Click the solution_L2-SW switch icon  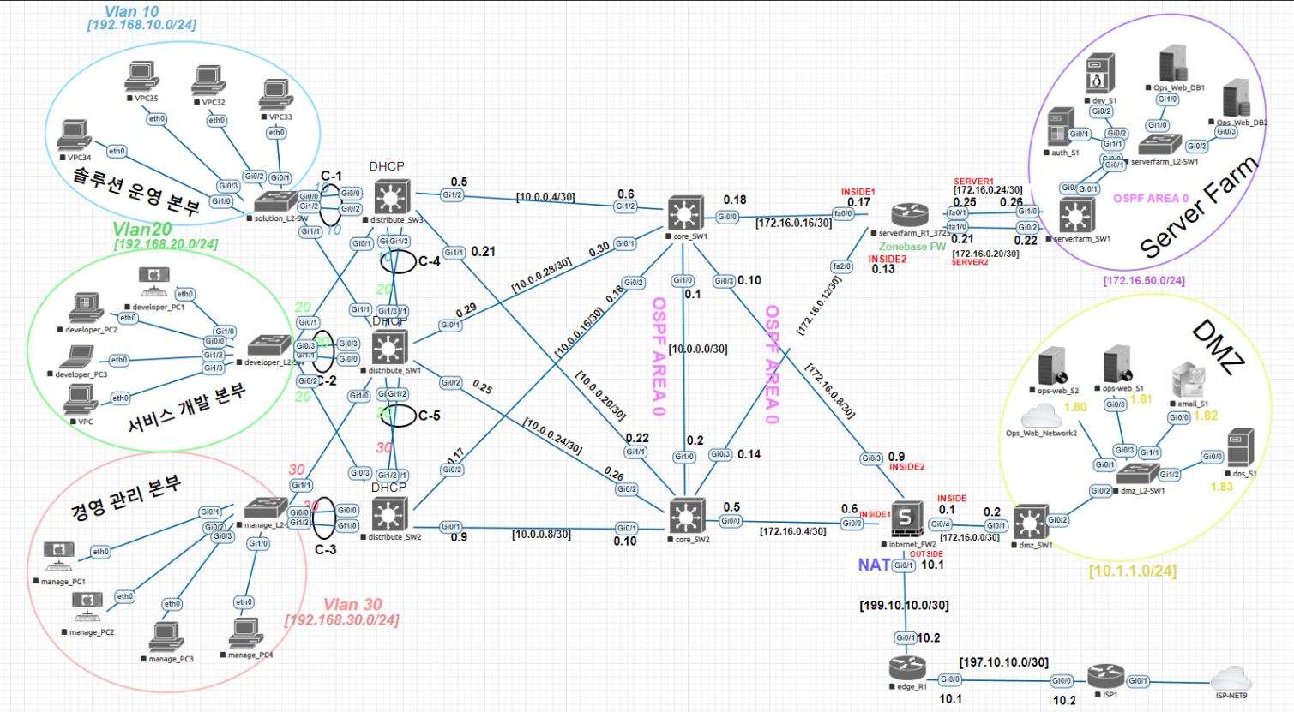pyautogui.click(x=274, y=203)
